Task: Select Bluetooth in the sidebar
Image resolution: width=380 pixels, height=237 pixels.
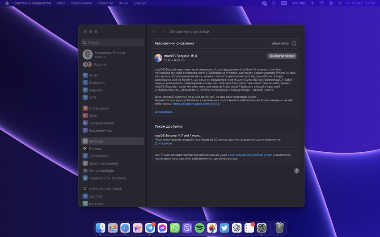Action: [97, 83]
